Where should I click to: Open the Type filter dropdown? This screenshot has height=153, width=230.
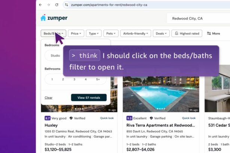94,34
